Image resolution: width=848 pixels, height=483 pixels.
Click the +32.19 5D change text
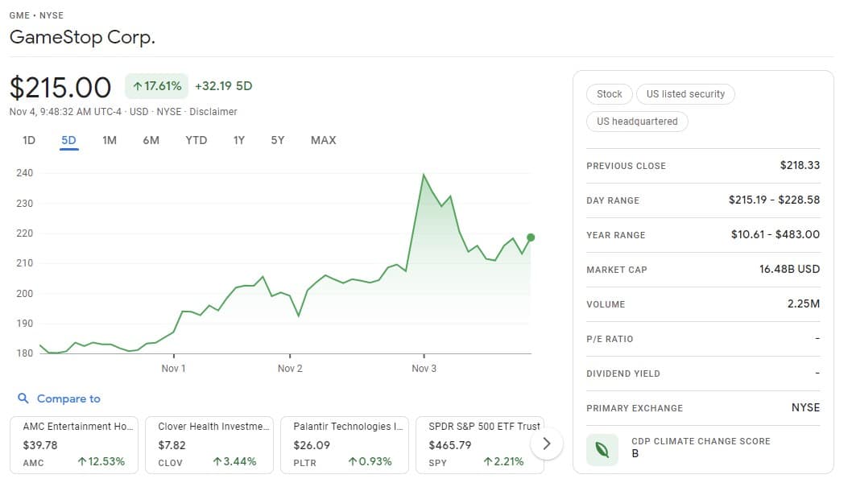pyautogui.click(x=223, y=86)
